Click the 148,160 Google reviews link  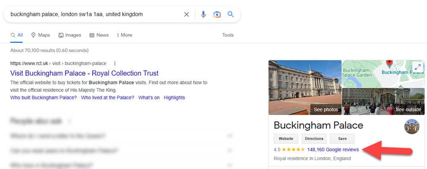point(333,149)
